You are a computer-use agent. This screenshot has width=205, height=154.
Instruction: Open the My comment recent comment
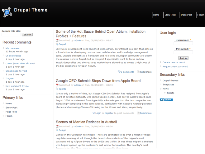click(12, 48)
